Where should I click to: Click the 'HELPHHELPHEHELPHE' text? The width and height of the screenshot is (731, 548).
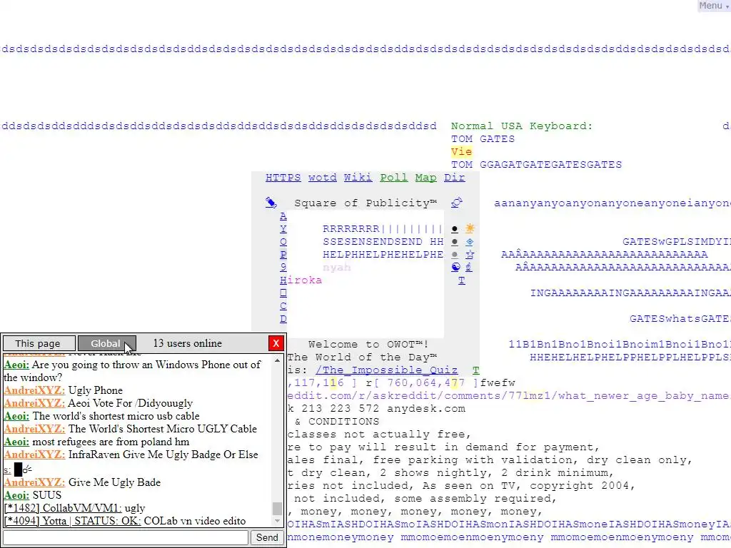(383, 255)
